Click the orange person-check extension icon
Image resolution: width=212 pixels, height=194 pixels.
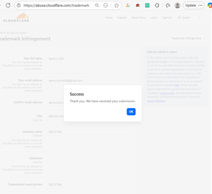click(x=128, y=6)
